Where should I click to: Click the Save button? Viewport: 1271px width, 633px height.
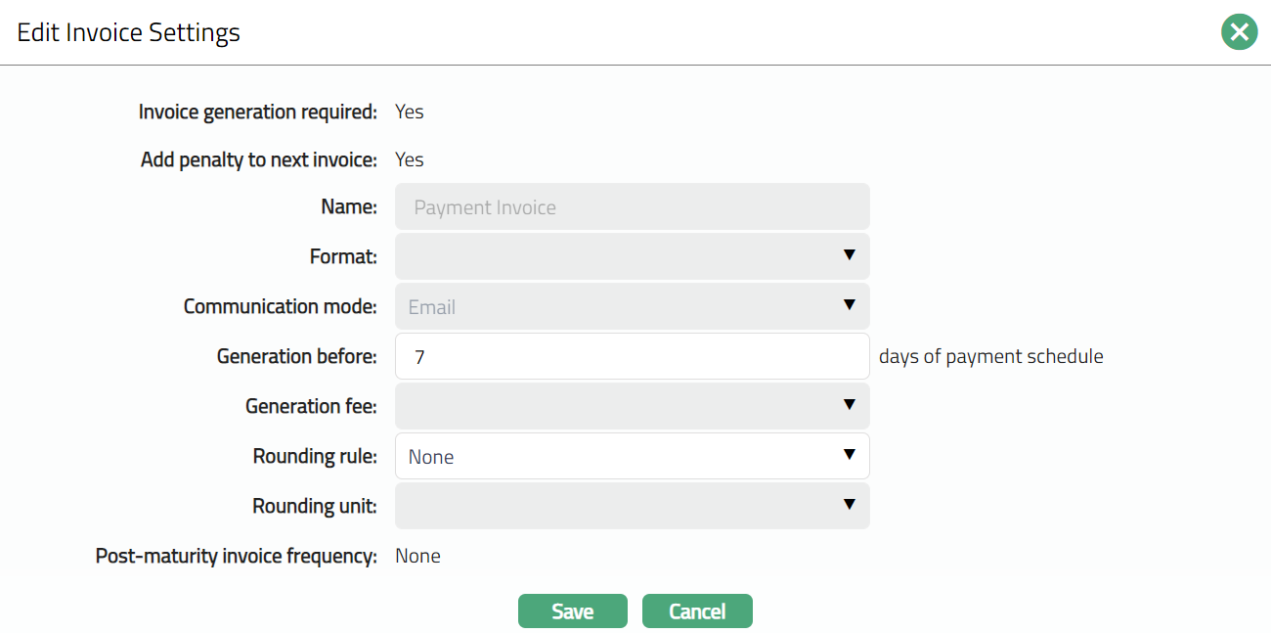572,611
